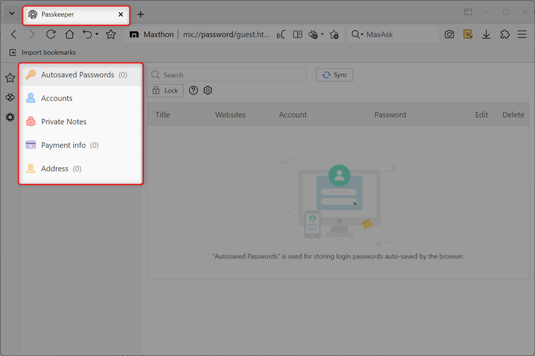Select Accounts category

[x=81, y=98]
